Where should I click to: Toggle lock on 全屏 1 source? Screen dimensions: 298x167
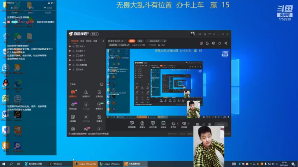[73, 55]
